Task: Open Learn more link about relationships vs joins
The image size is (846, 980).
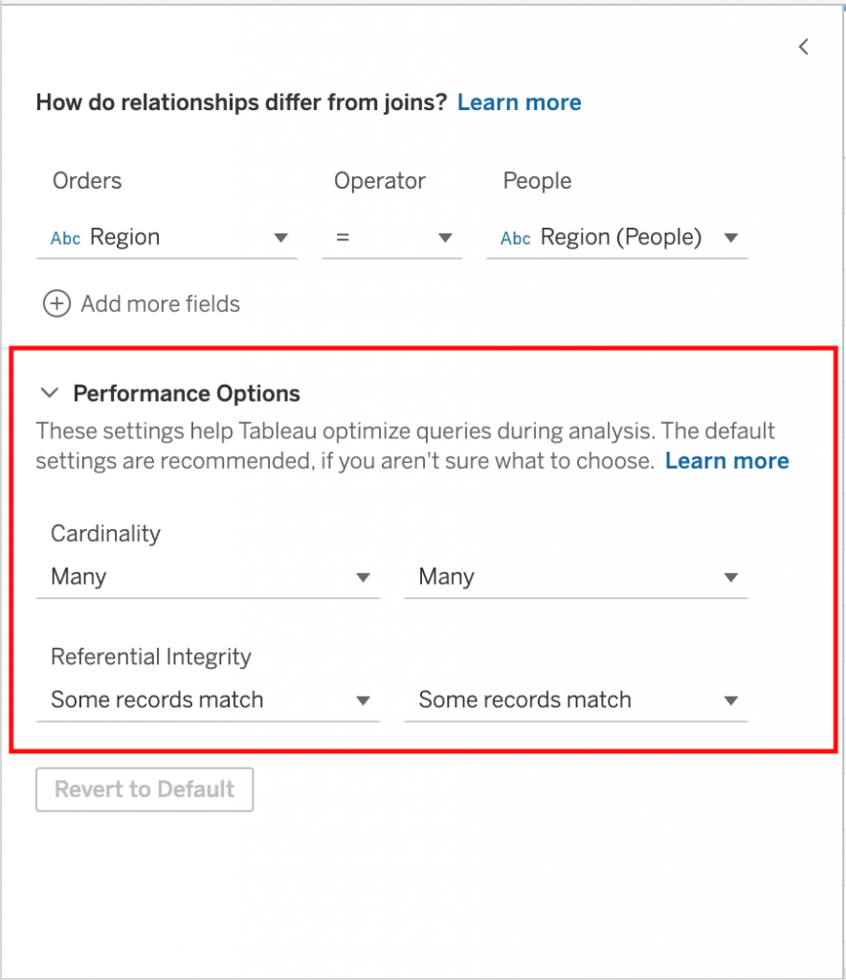Action: pos(519,102)
